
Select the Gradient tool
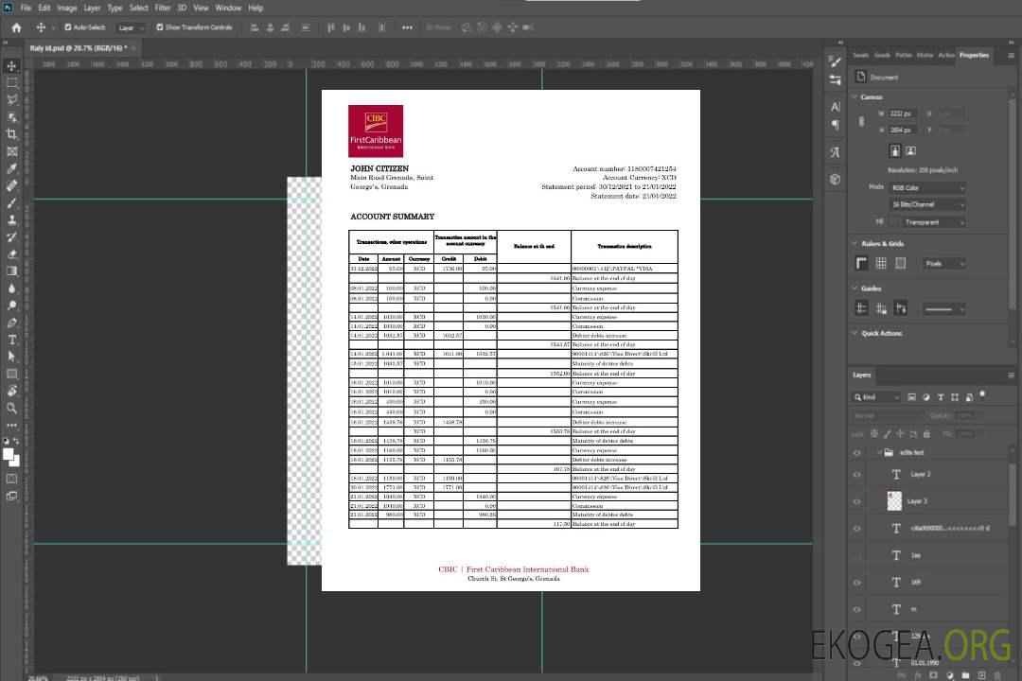click(x=11, y=271)
